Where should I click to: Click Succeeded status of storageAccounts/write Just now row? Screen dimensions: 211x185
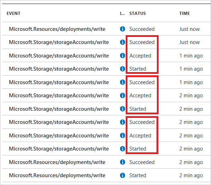142,42
